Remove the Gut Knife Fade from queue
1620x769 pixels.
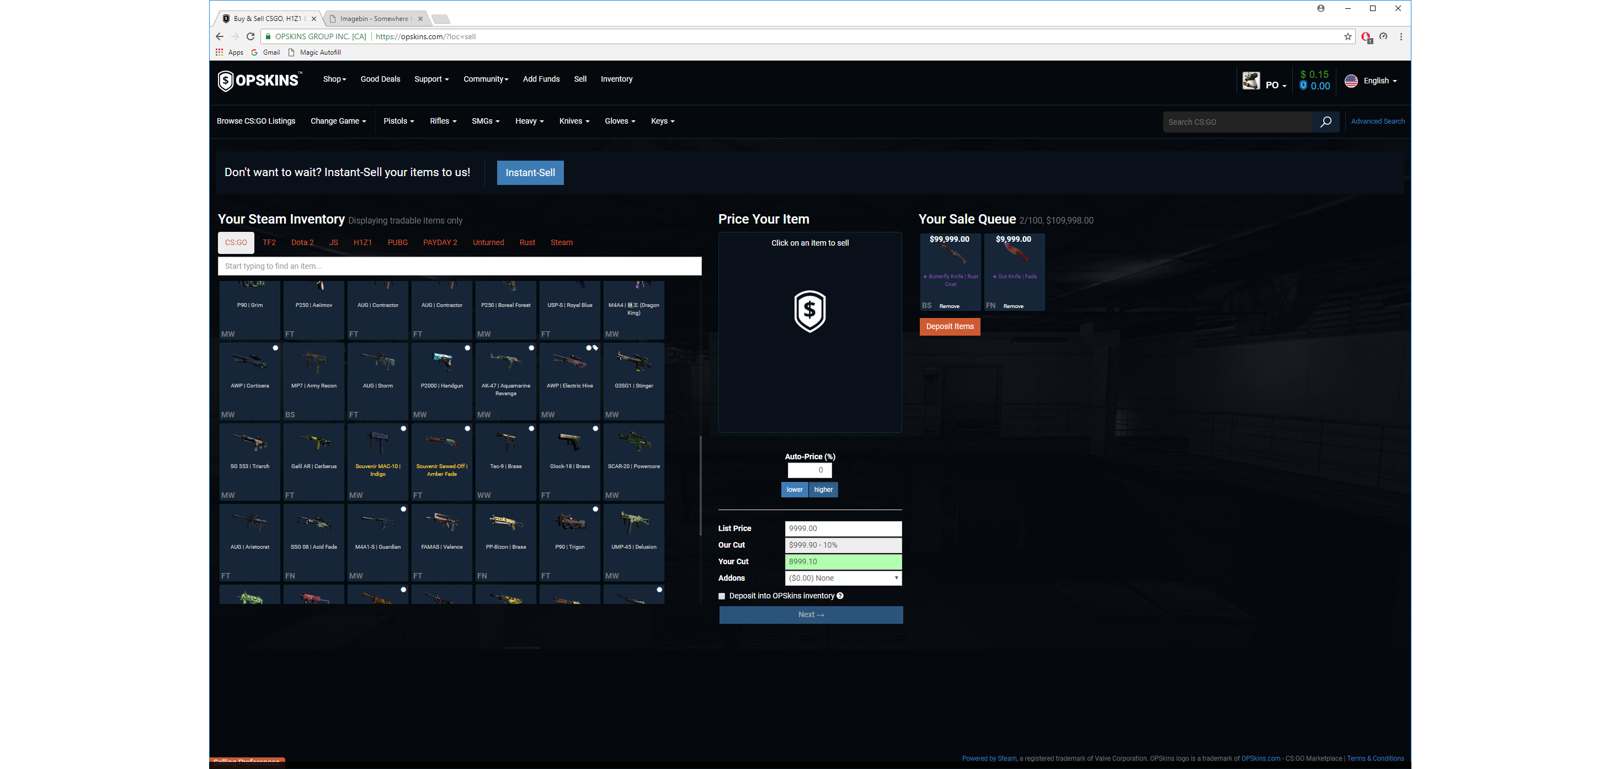point(1013,306)
